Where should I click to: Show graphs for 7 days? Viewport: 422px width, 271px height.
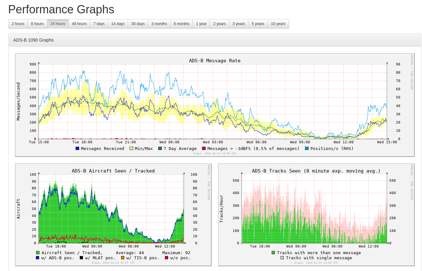click(99, 24)
